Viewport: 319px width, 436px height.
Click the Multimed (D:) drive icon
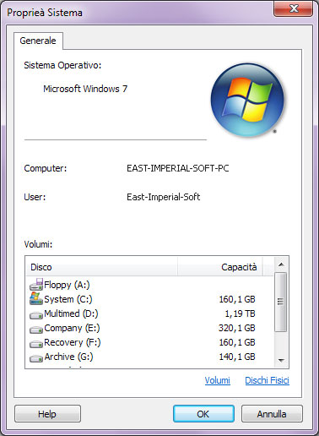[36, 315]
